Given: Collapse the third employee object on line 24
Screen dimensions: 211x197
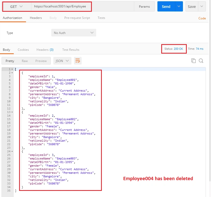Looking at the screenshot, I should (12, 152).
